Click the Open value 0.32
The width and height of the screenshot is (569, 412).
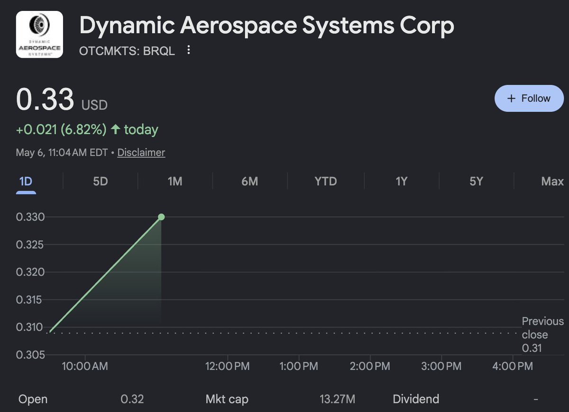click(x=132, y=399)
